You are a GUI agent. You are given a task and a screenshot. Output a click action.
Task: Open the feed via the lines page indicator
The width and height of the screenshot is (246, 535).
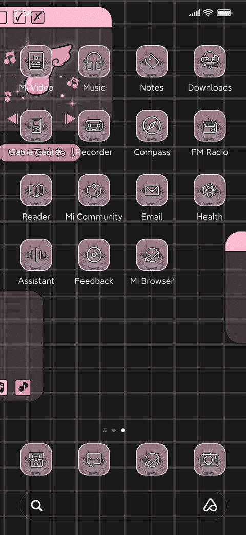pyautogui.click(x=105, y=430)
